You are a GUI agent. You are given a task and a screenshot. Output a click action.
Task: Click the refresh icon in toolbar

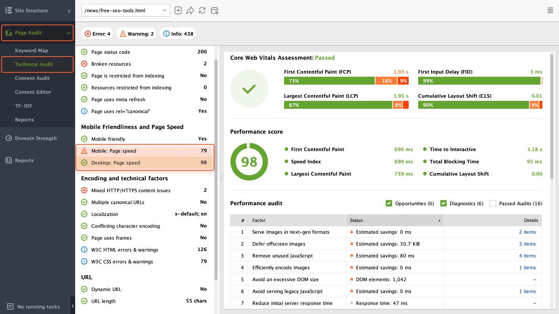point(202,11)
